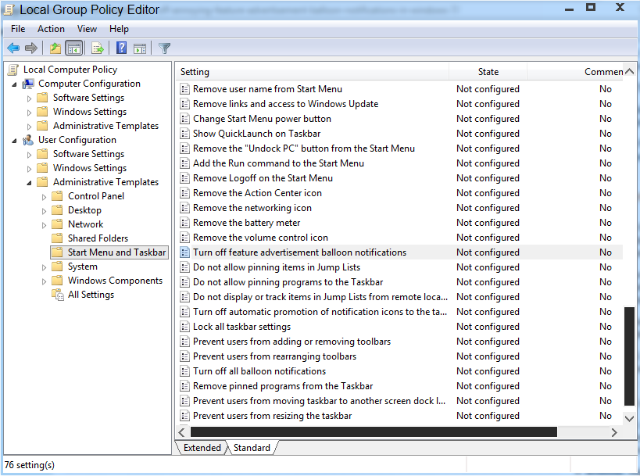Select Remove pinned programs from the Taskbar
The width and height of the screenshot is (640, 476).
point(283,386)
